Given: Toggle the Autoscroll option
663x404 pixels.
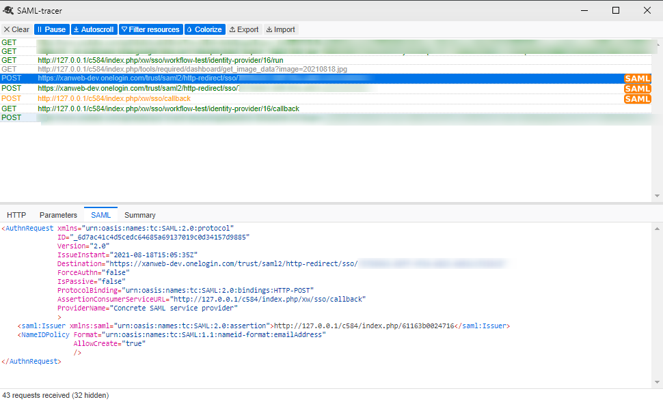Looking at the screenshot, I should coord(93,29).
